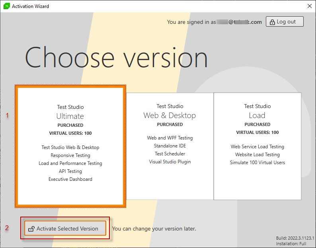Image resolution: width=316 pixels, height=248 pixels.
Task: Click the 'Build: 2022.3.1123.1' text
Action: coord(295,238)
